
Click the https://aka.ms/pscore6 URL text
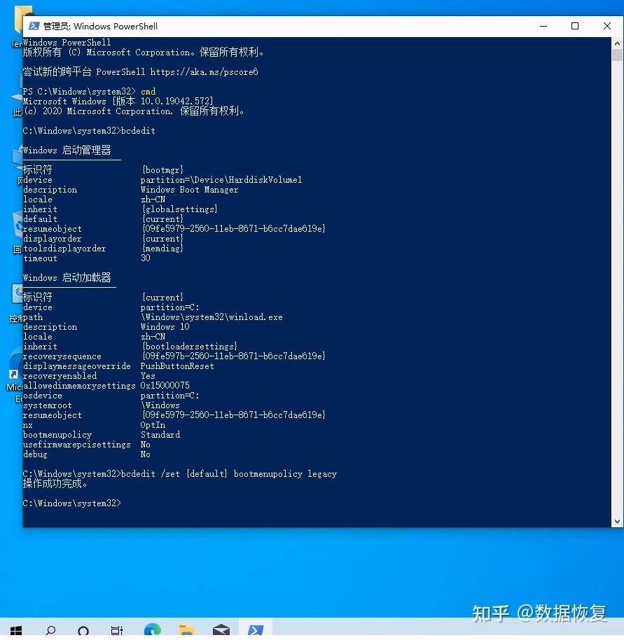204,72
